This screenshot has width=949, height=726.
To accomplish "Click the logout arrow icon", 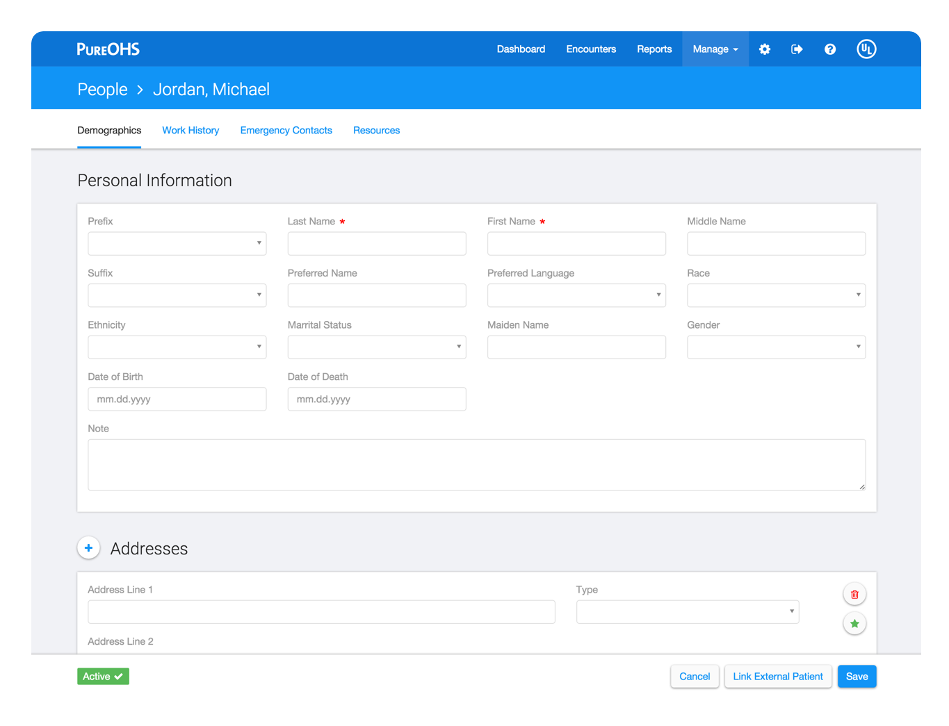I will (x=797, y=49).
